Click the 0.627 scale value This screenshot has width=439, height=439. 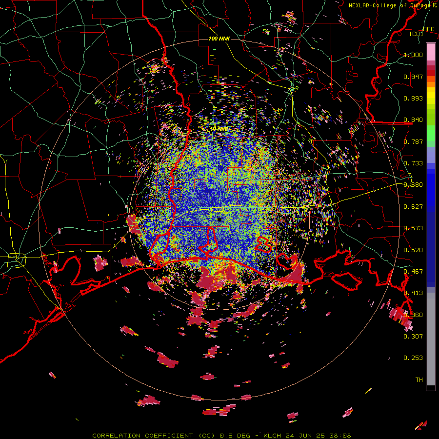(x=413, y=207)
